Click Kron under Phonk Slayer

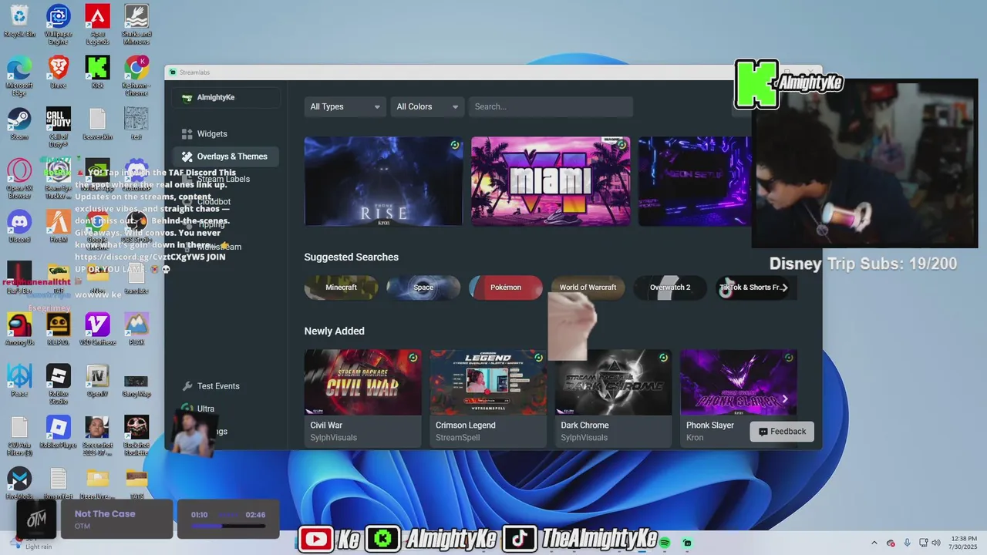[695, 438]
